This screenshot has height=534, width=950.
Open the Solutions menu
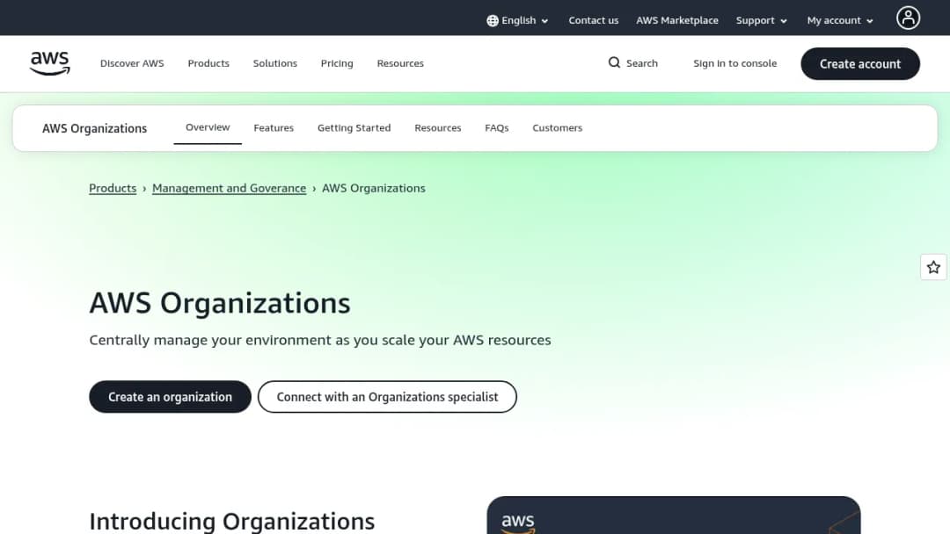pos(275,63)
